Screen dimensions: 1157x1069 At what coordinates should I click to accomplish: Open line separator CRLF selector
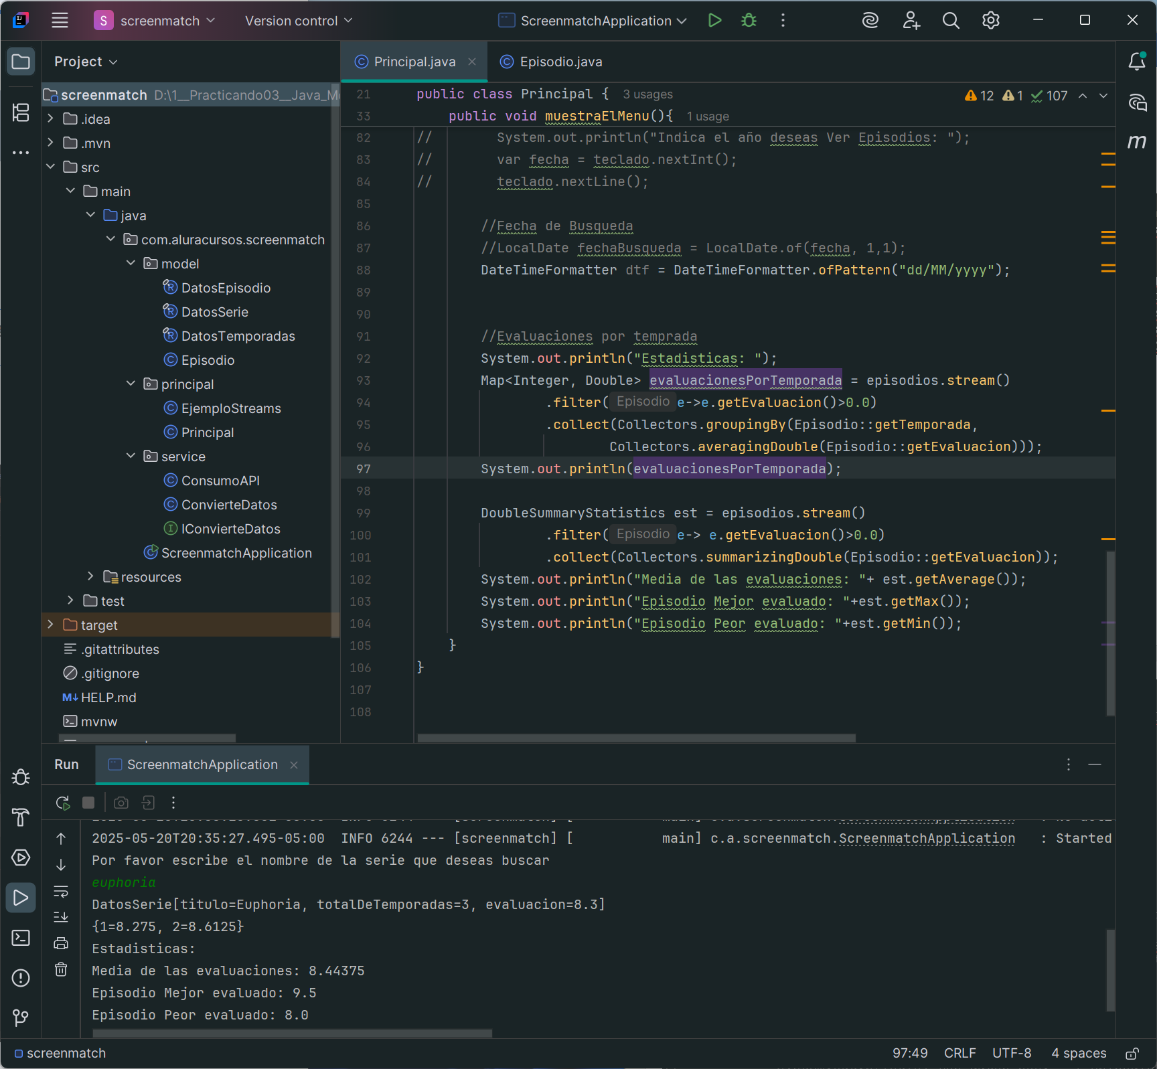coord(959,1054)
